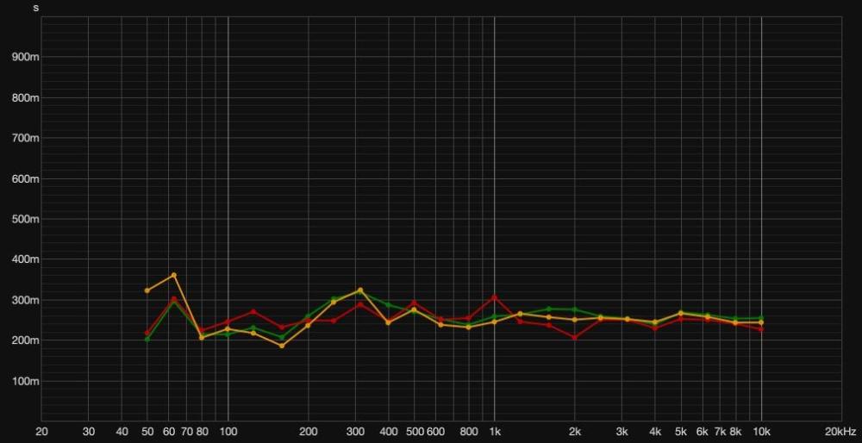Image resolution: width=862 pixels, height=443 pixels.
Task: Click the "600" x-axis label
Action: click(435, 431)
